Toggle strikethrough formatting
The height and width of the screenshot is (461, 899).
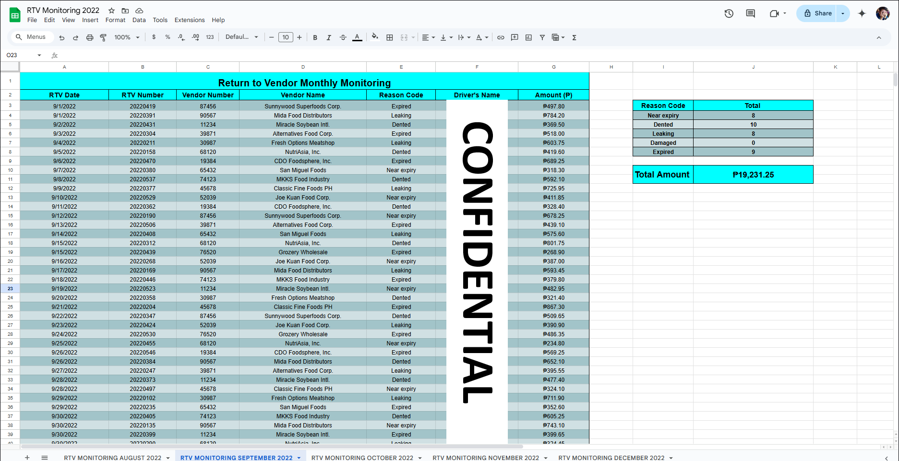(x=343, y=37)
